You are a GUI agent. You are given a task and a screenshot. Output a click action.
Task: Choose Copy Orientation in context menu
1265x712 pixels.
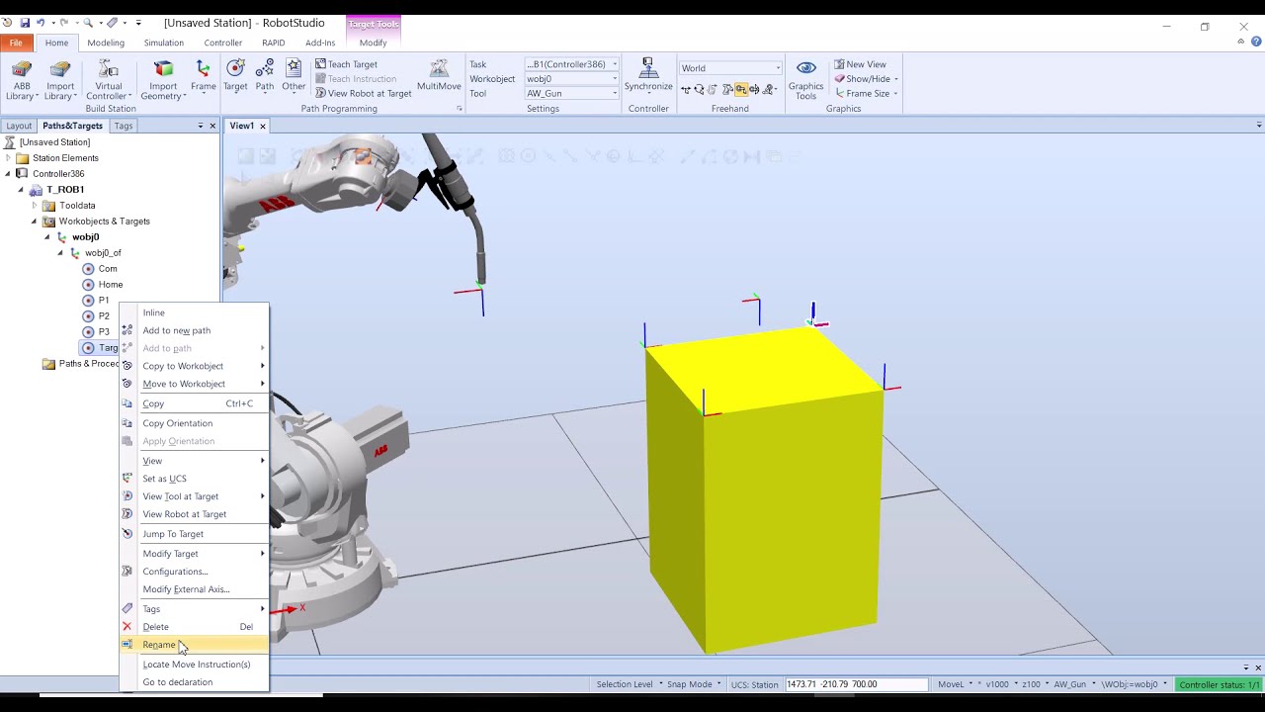(194, 423)
